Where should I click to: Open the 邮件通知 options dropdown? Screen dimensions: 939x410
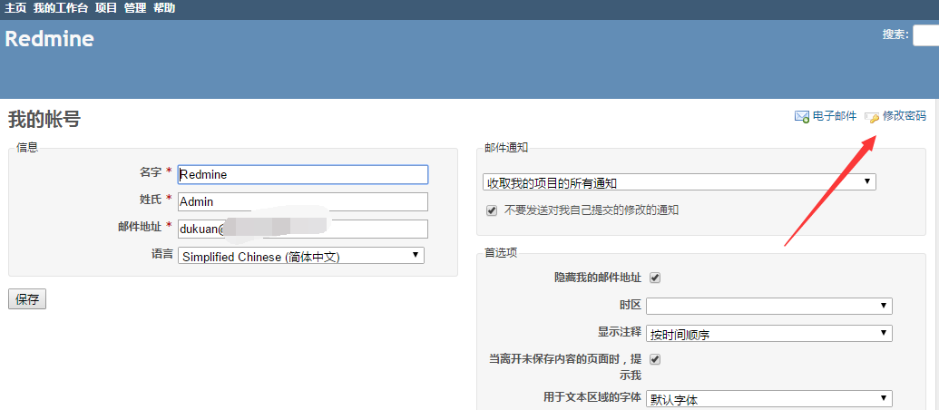point(680,182)
